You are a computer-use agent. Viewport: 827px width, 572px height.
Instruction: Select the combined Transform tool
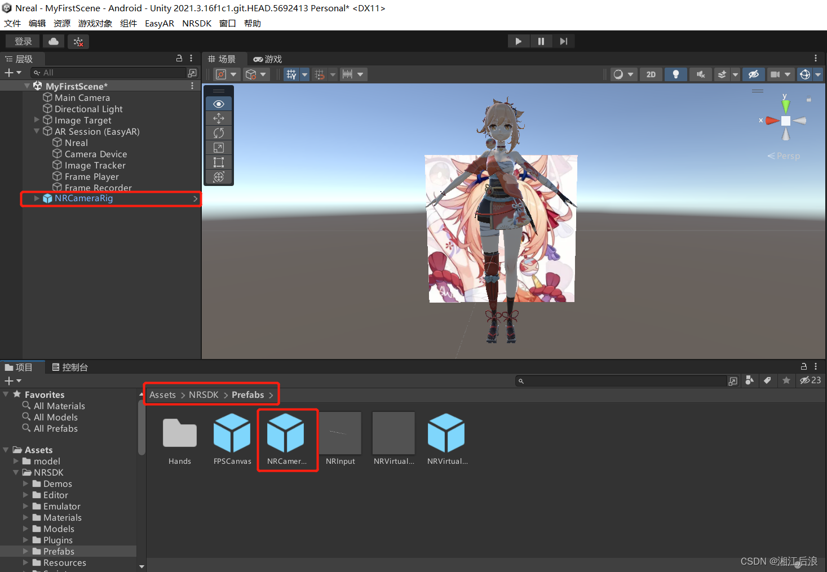coord(219,177)
